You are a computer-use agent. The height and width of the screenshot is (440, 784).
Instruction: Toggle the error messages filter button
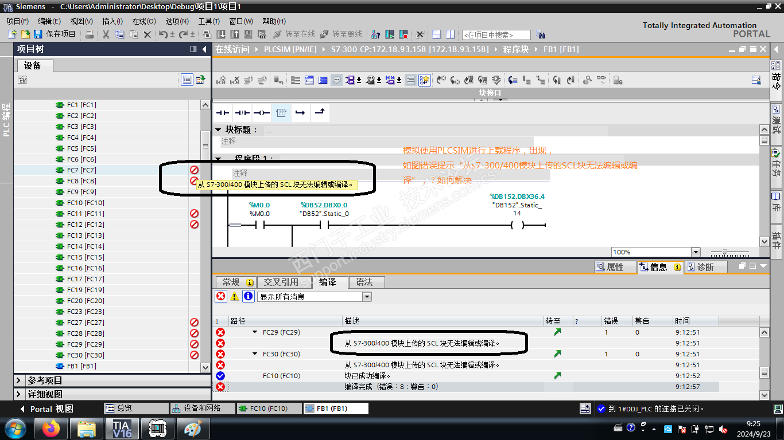[x=220, y=296]
